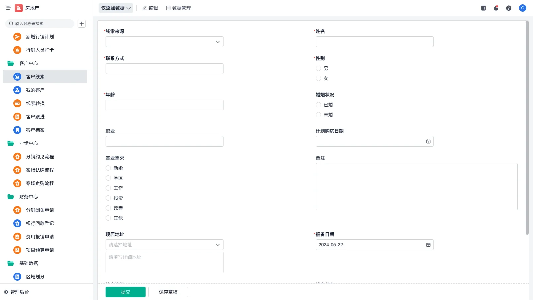Save a draft with 保存草稿
The height and width of the screenshot is (300, 533).
tap(168, 292)
